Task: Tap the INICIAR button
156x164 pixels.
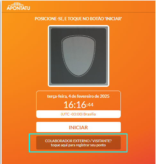Action: (78, 127)
